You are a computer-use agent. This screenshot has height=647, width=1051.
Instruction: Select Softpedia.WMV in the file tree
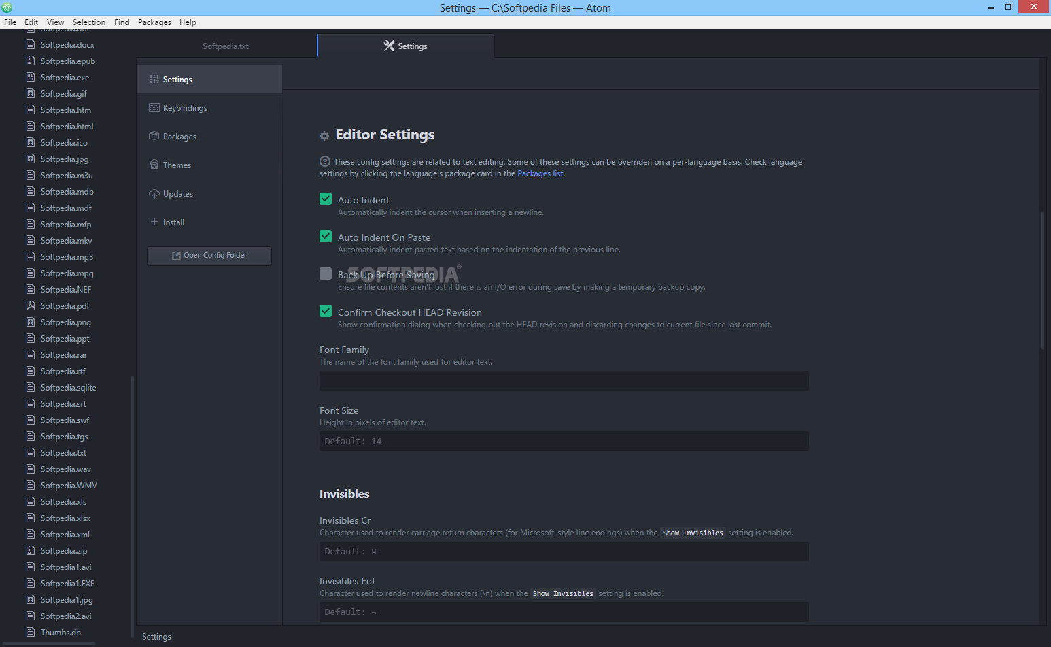69,485
